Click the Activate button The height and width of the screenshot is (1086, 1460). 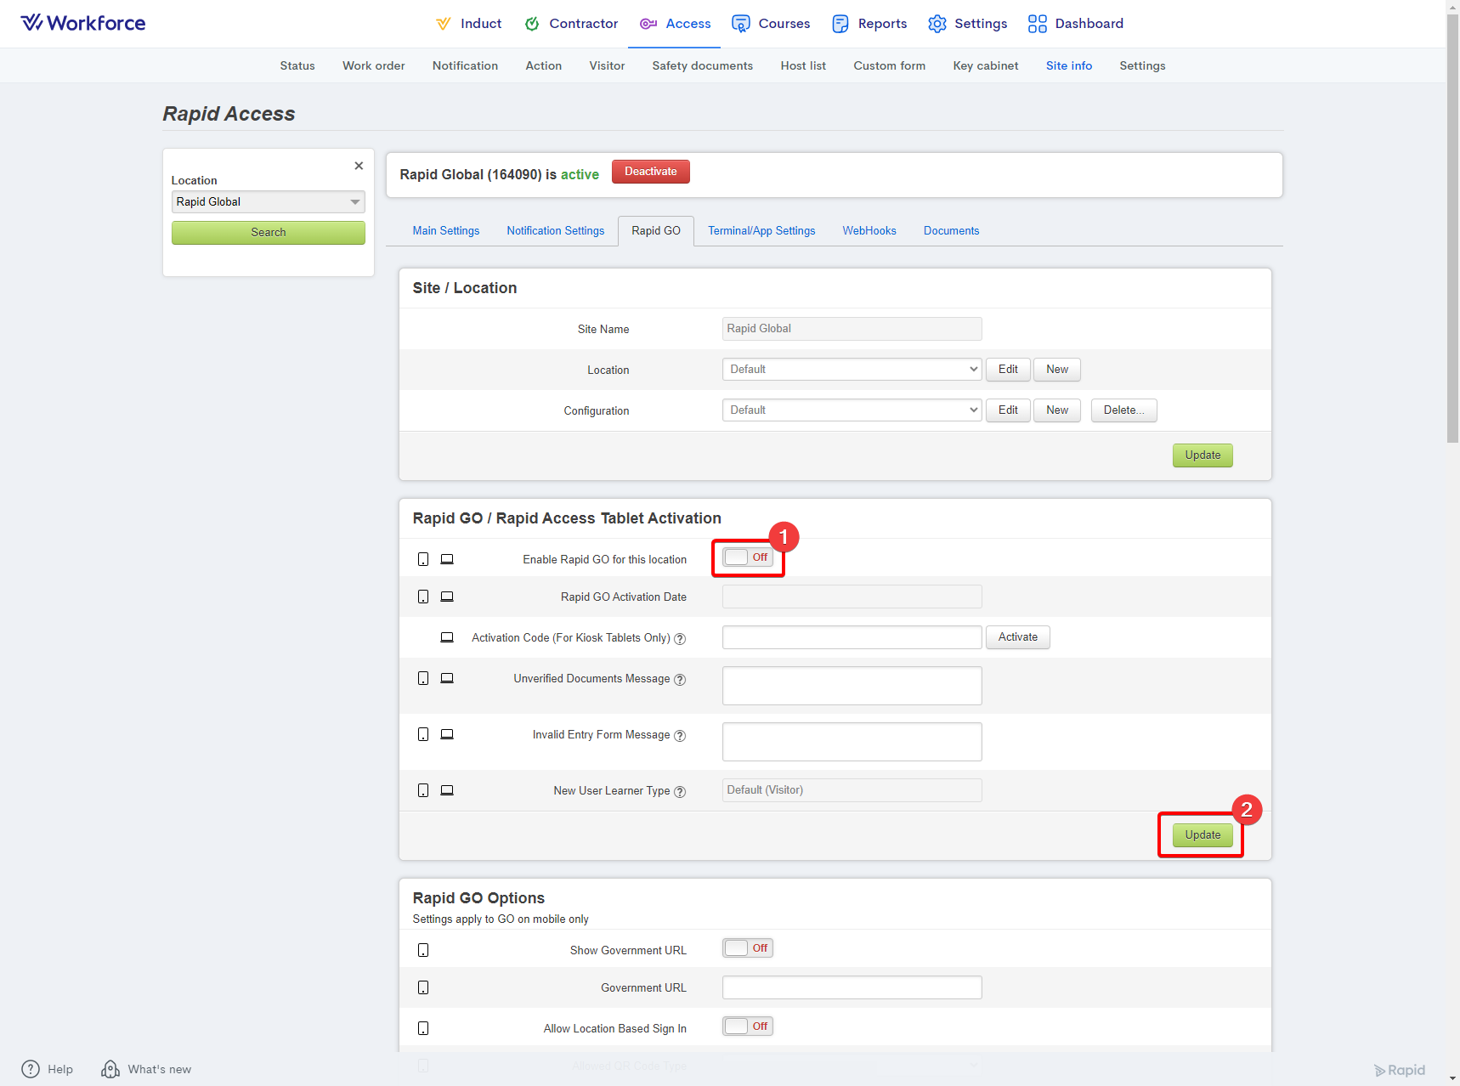pos(1018,637)
